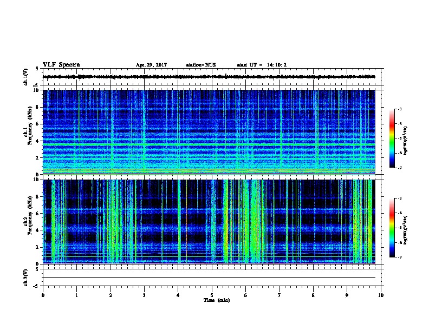Click the ch.2 colorbar log(PSD) label
429x331 pixels.
[405, 230]
